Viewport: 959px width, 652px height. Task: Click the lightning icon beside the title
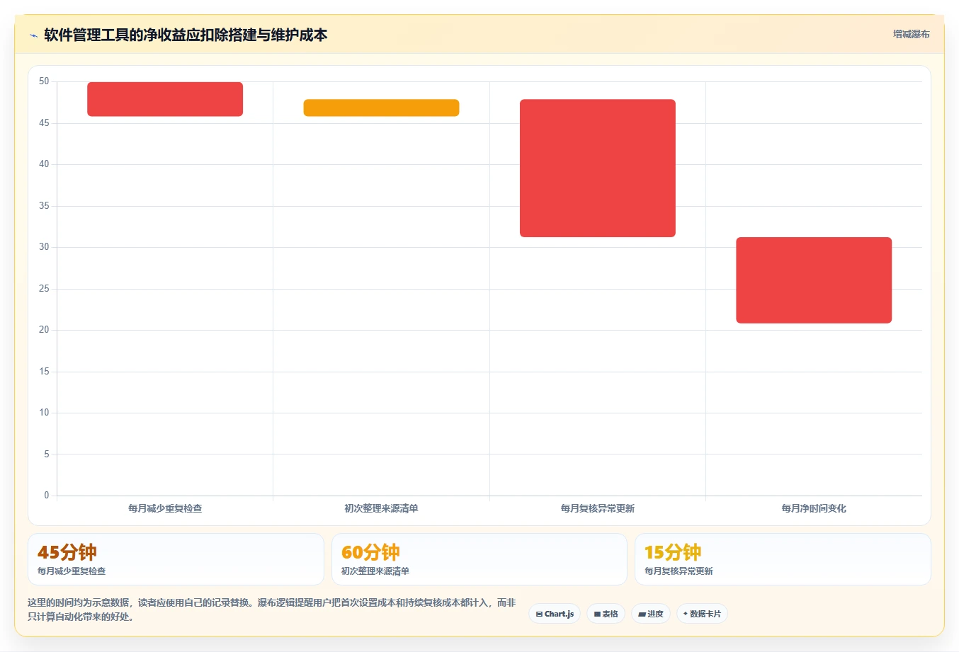click(33, 35)
